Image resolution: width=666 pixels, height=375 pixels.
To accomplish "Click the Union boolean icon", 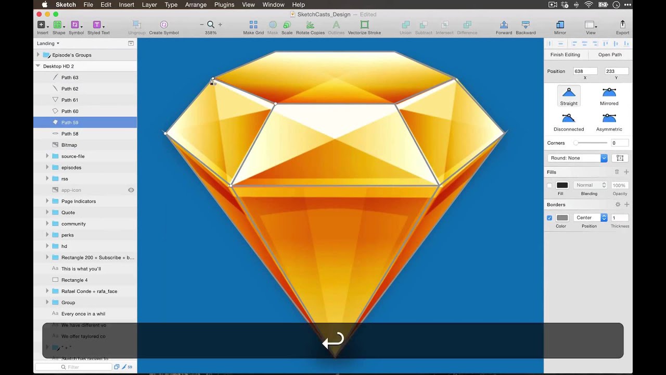I will point(405,24).
